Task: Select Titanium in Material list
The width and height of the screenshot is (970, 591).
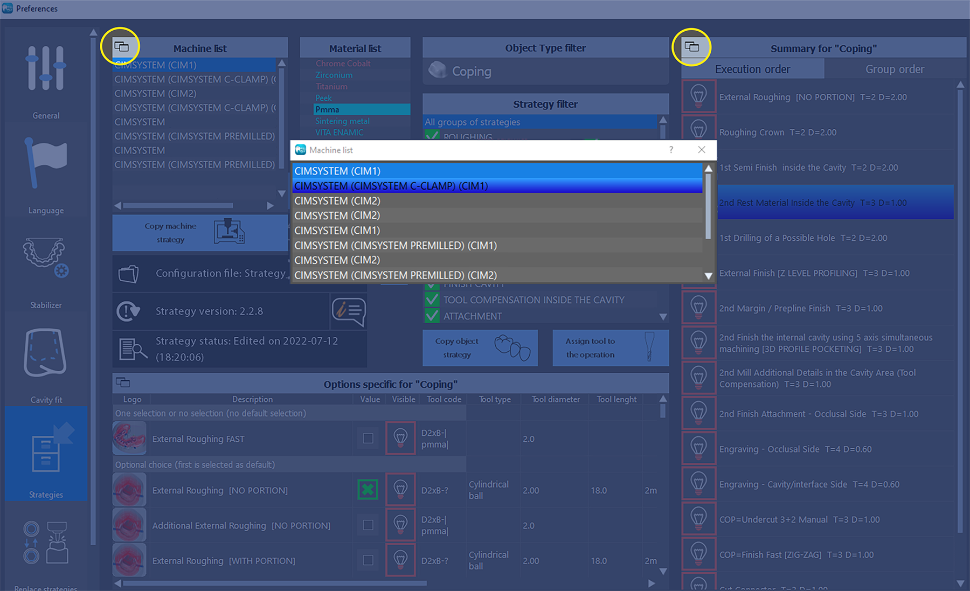Action: pyautogui.click(x=331, y=86)
